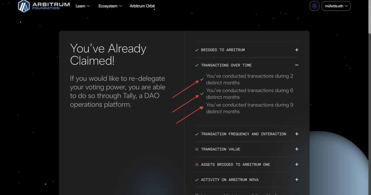Click the red X beside Assets Bridged

(197, 164)
